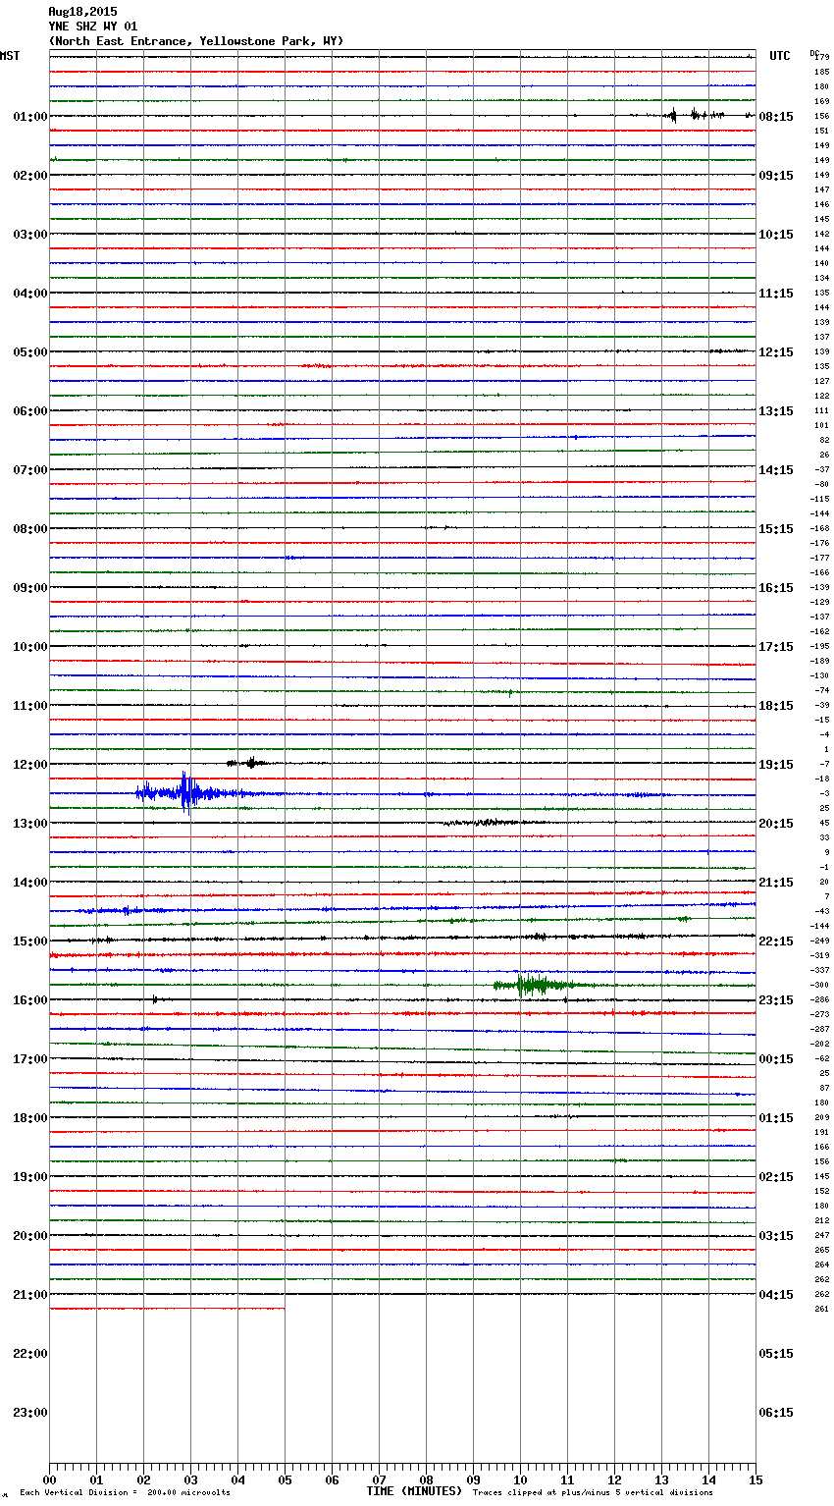
Task: Select the -337 DC offset value
Action: click(x=819, y=971)
